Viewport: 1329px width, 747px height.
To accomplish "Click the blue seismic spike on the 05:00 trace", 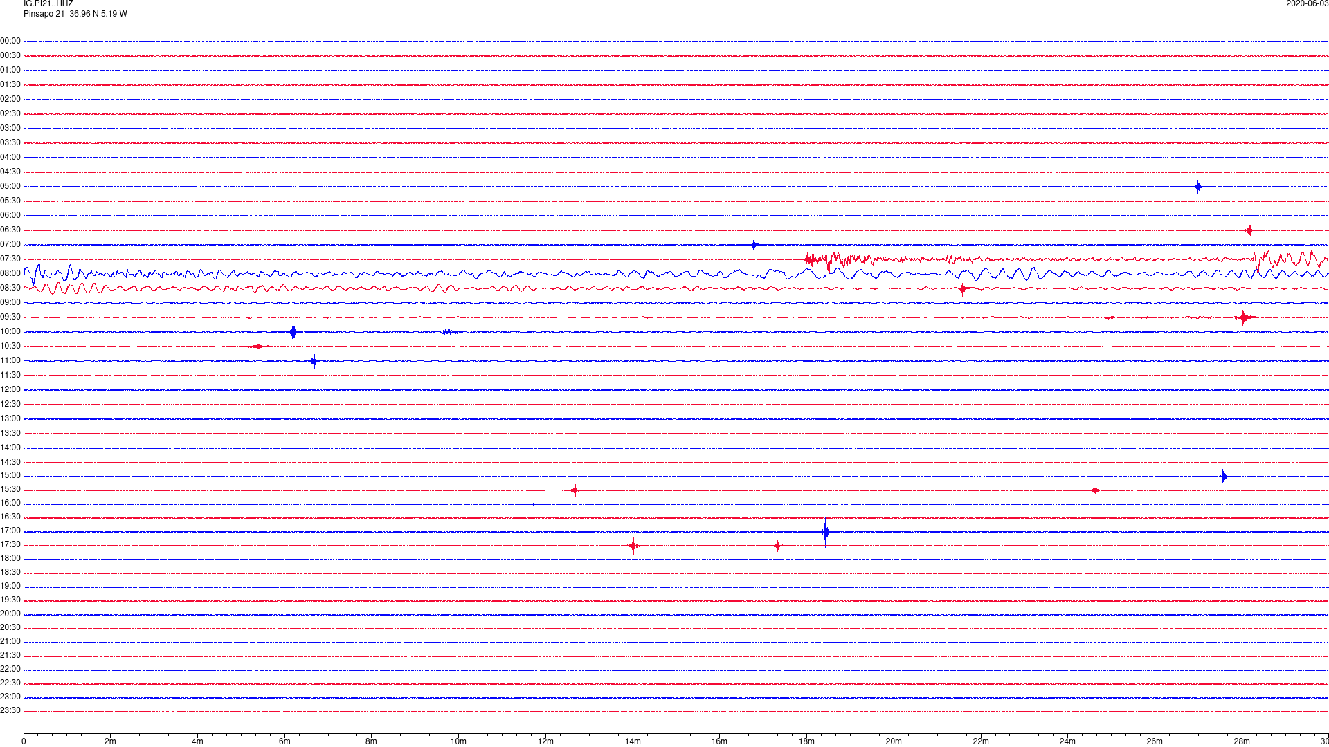I will point(1198,186).
